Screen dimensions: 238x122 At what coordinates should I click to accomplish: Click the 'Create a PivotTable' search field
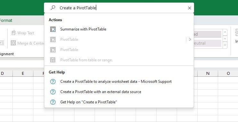pyautogui.click(x=119, y=8)
